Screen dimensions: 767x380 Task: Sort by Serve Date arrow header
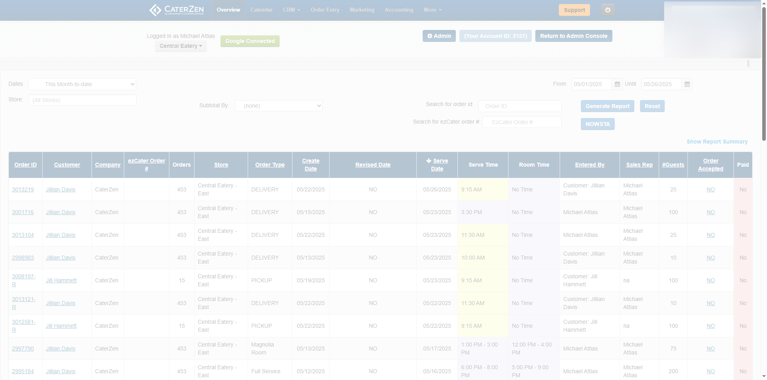coord(437,165)
